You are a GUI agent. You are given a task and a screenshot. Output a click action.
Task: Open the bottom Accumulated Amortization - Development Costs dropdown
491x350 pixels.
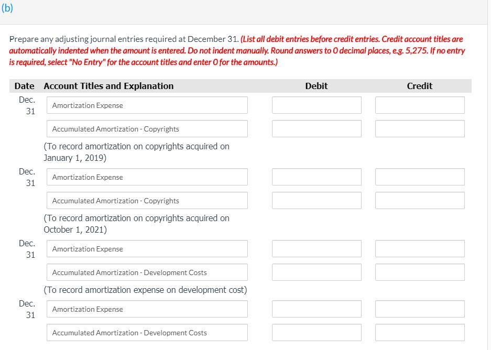147,332
